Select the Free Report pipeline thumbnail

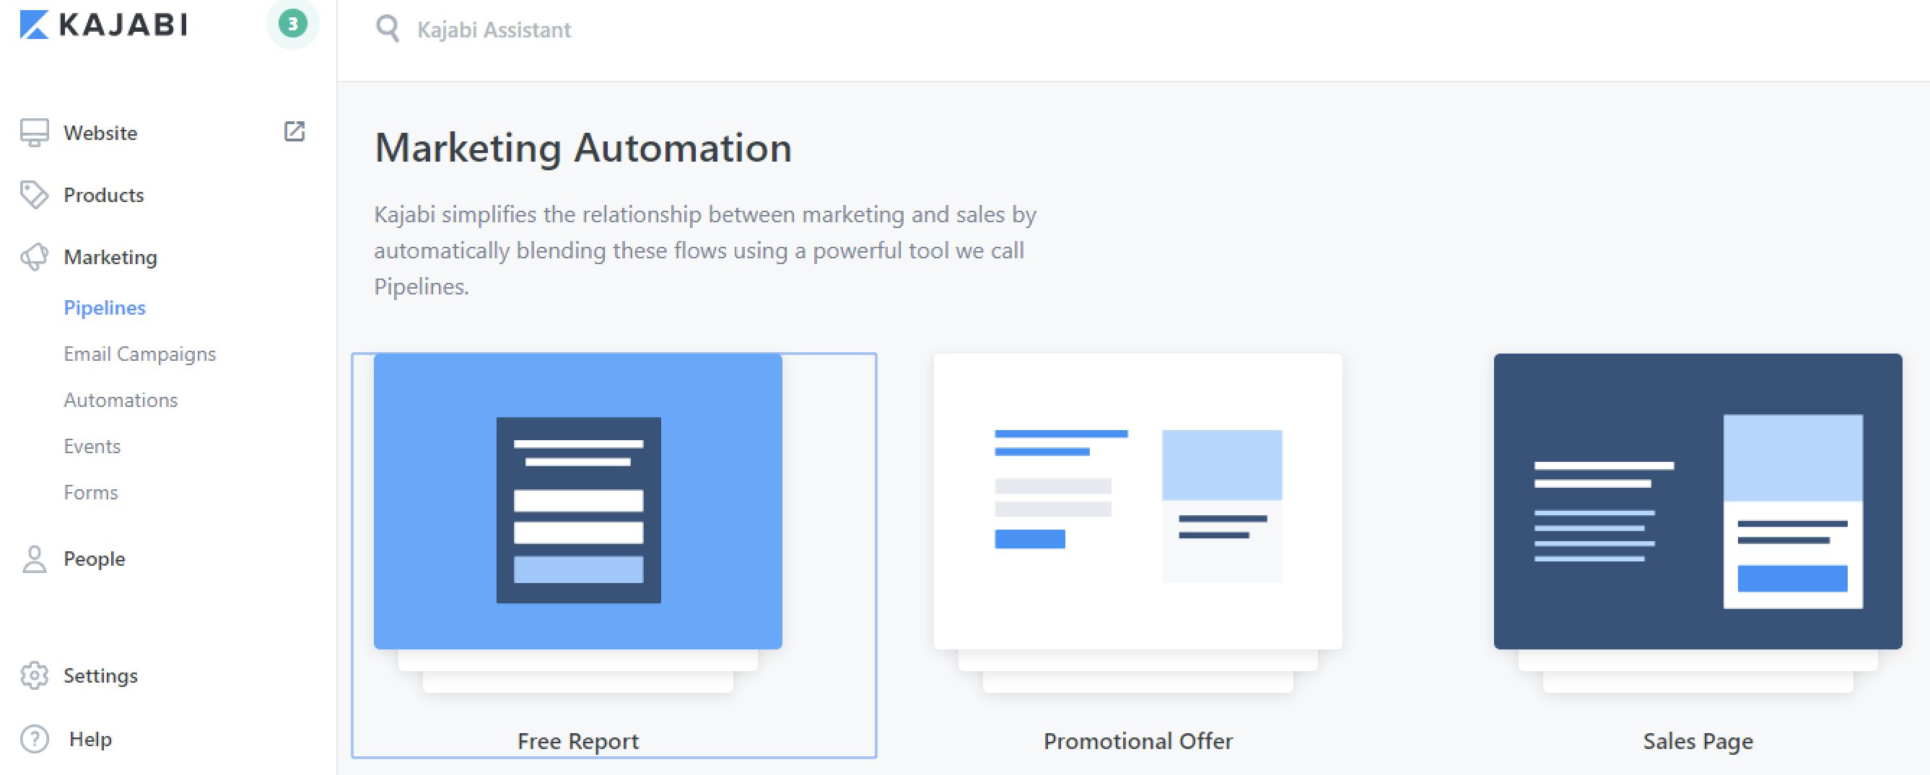coord(577,501)
